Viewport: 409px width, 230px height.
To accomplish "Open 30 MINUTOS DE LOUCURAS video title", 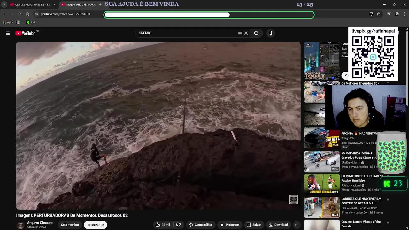I will click(362, 178).
